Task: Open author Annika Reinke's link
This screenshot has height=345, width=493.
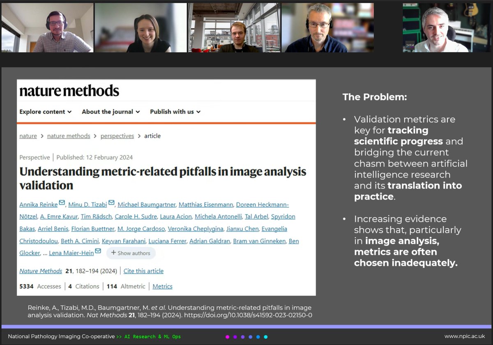Action: (x=39, y=205)
